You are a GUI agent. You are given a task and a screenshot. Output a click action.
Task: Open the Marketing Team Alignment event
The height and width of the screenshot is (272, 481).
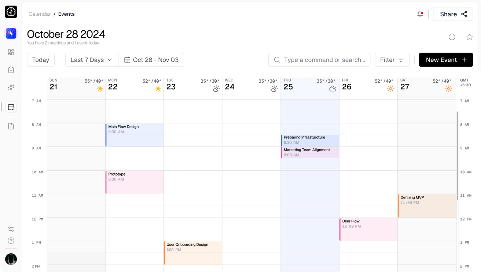310,152
